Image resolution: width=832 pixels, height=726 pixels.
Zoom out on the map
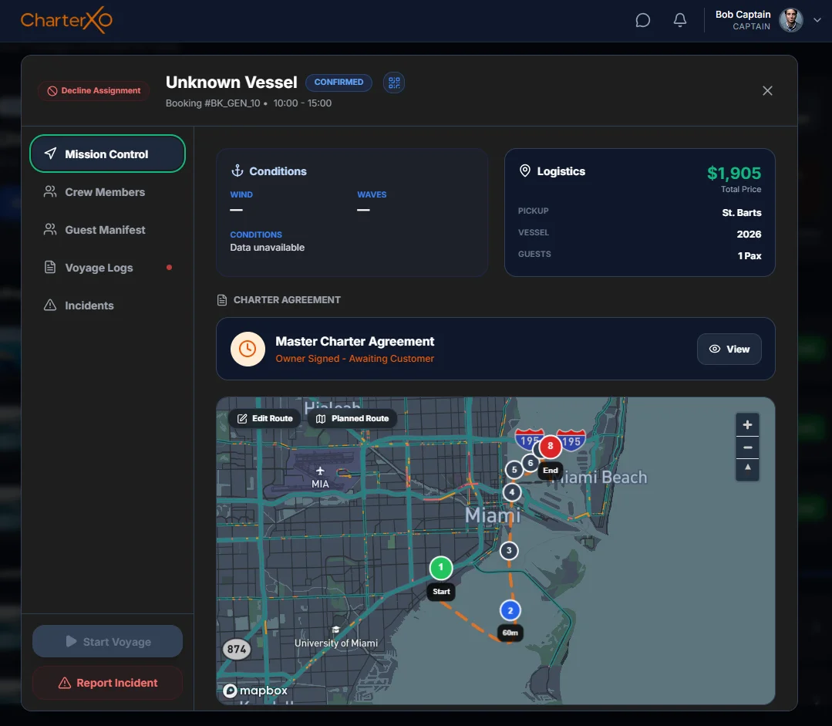point(747,447)
